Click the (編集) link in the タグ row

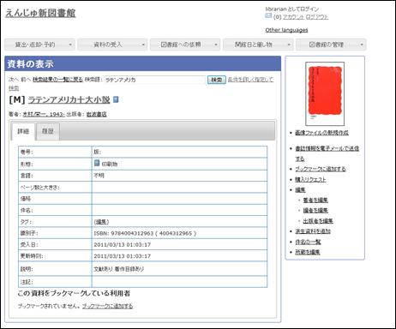click(x=101, y=222)
